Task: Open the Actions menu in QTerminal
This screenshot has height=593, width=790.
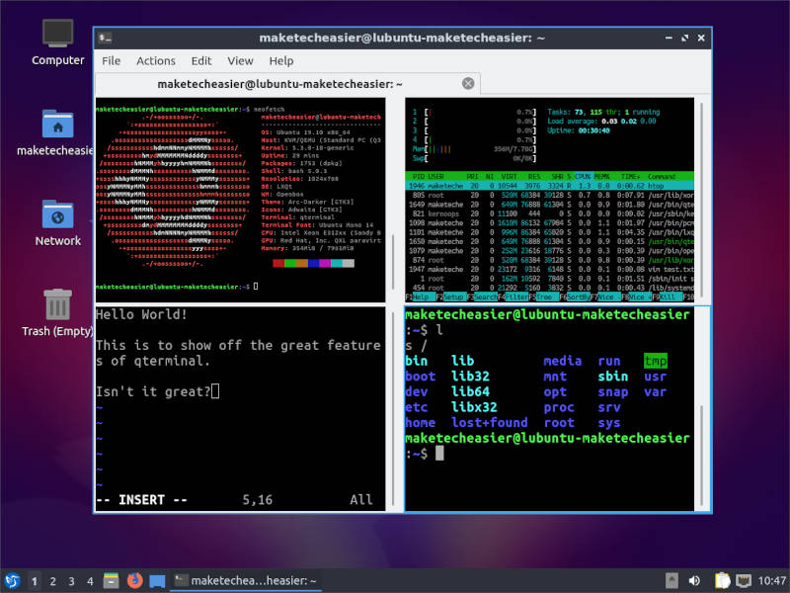Action: click(x=155, y=60)
